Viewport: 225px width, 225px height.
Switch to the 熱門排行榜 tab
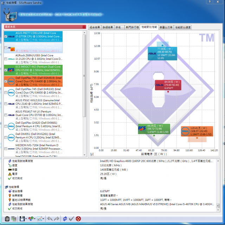tap(132, 27)
